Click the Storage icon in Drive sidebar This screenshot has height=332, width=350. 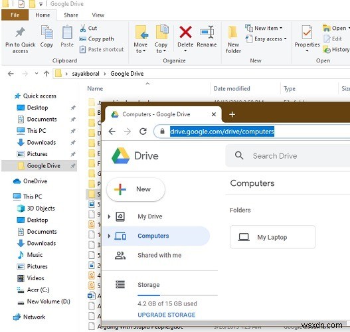pyautogui.click(x=120, y=284)
